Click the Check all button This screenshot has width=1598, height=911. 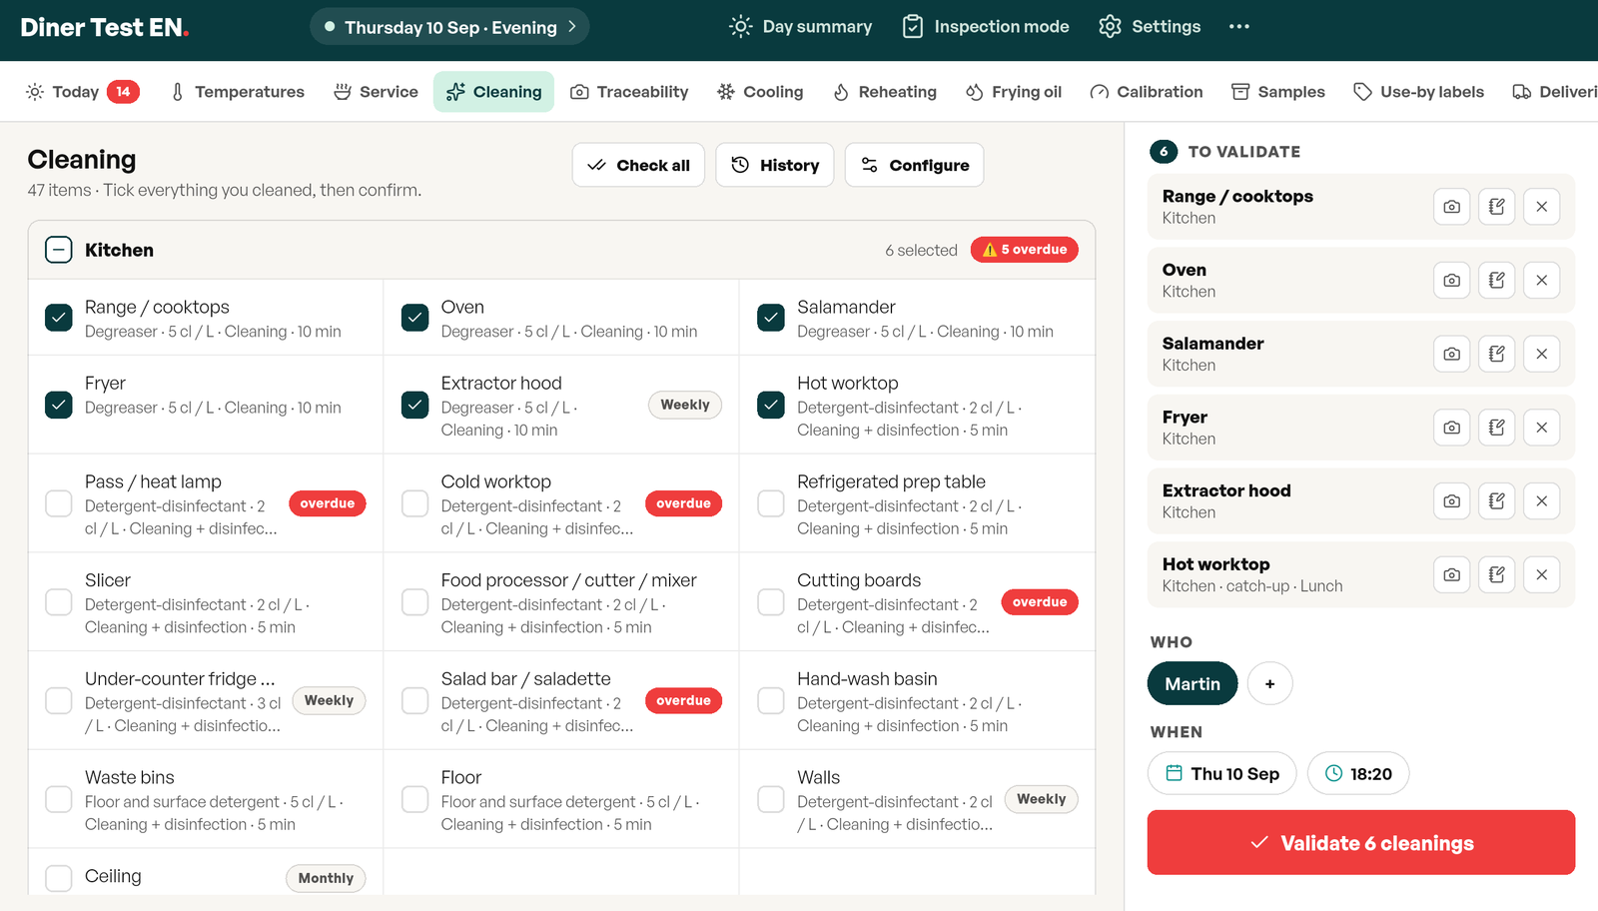click(638, 165)
